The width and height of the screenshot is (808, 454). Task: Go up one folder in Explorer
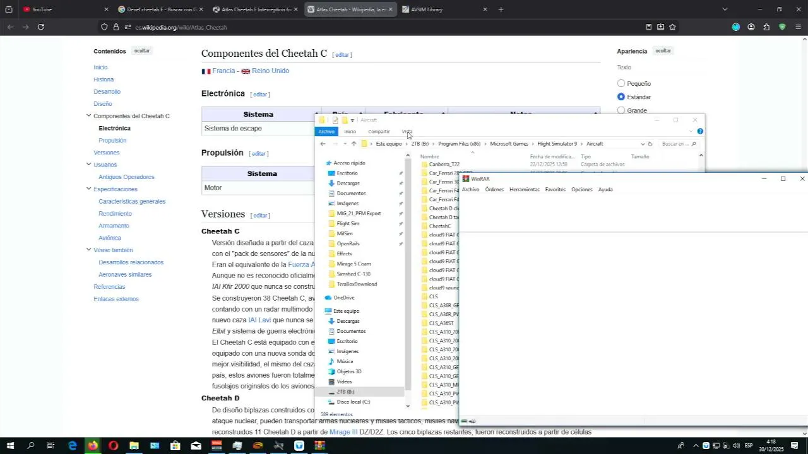pos(353,144)
